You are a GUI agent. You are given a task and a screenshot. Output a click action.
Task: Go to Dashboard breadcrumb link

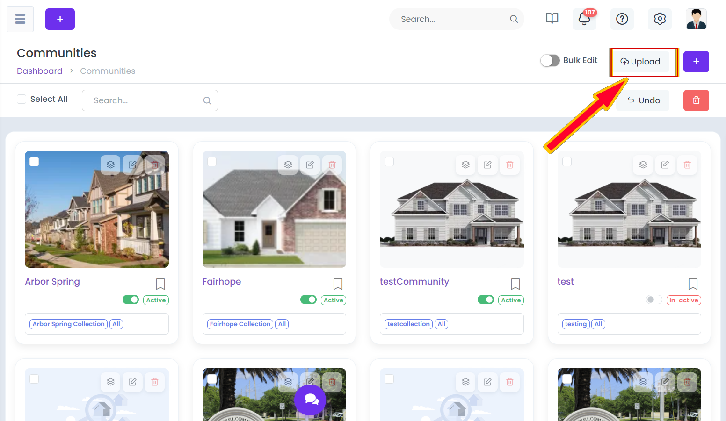(40, 71)
